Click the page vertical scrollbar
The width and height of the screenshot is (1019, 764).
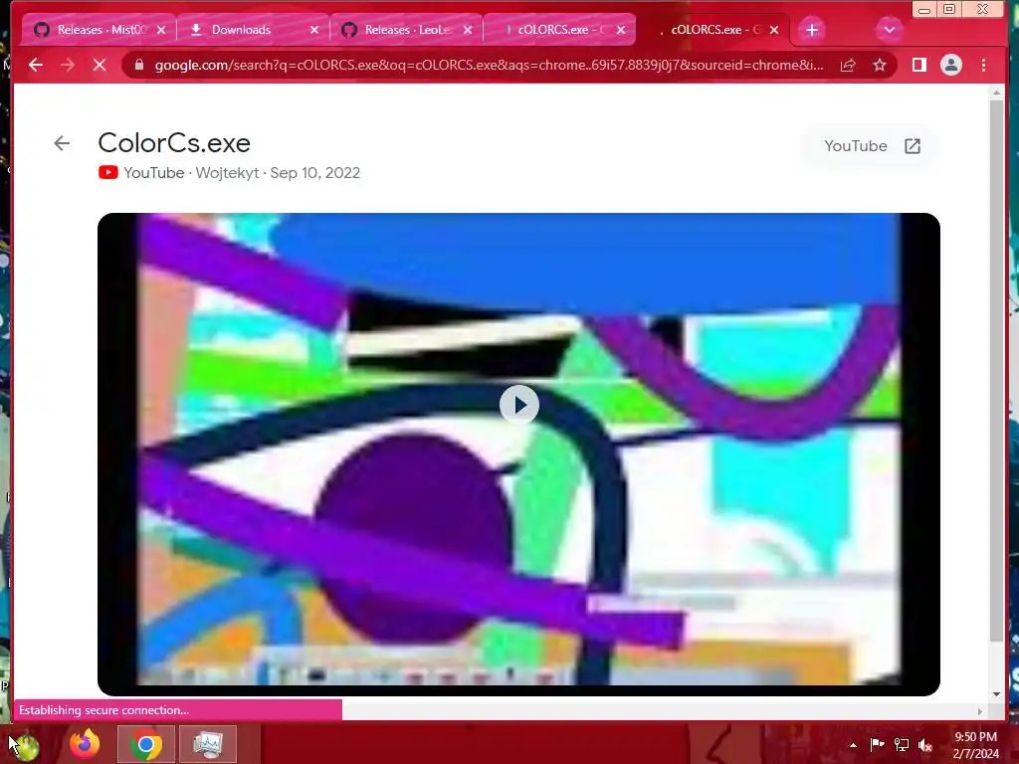click(997, 370)
